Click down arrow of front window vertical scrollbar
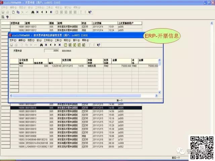Image resolution: width=215 pixels, height=161 pixels. pos(160,93)
